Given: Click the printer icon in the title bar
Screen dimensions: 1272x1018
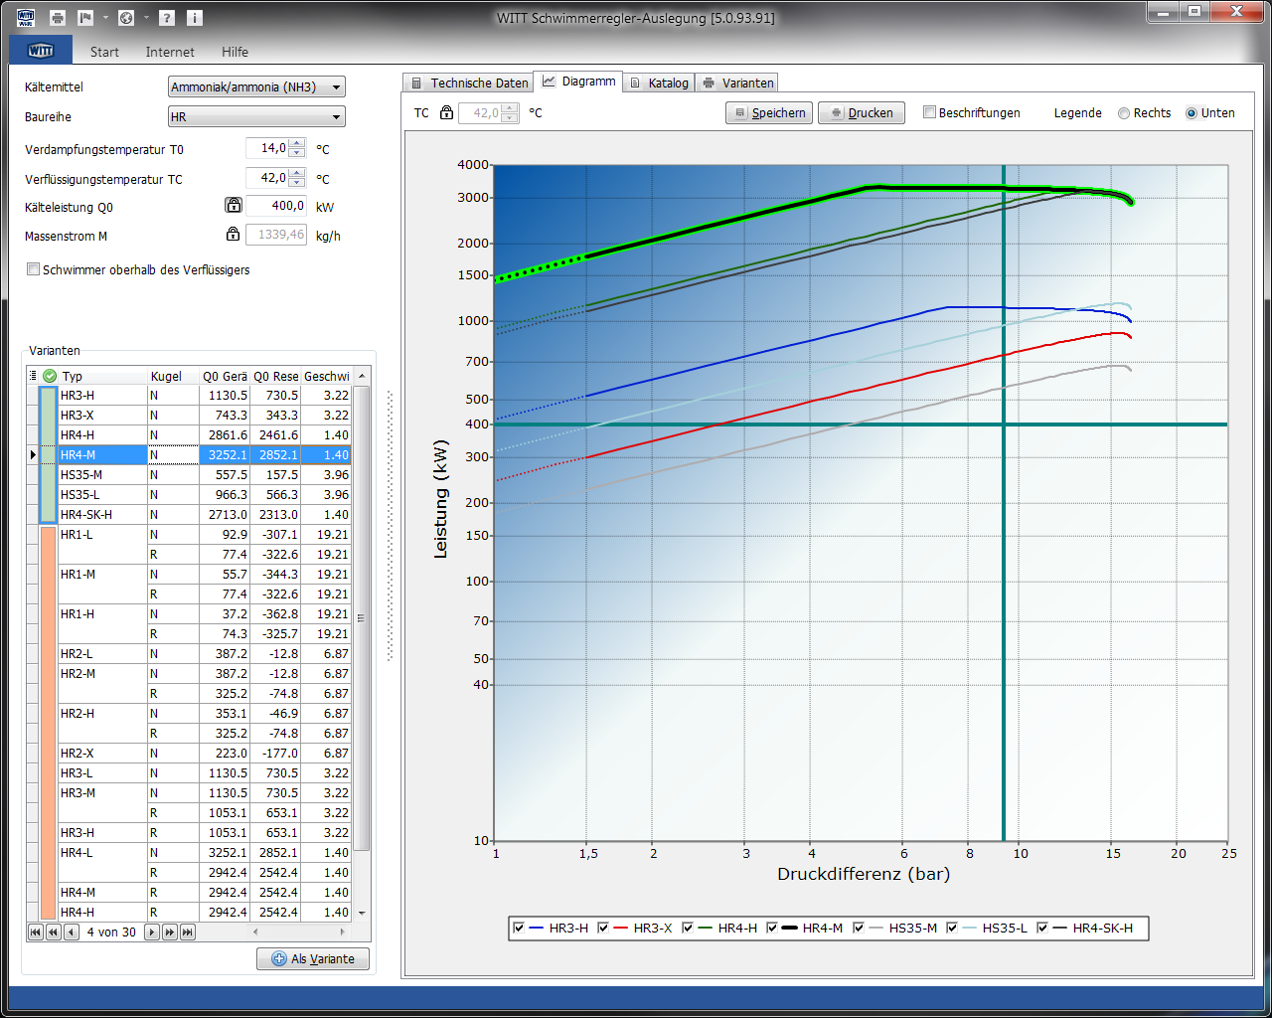Looking at the screenshot, I should tap(58, 18).
